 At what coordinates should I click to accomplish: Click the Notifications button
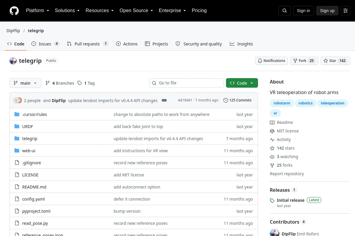[x=272, y=61]
